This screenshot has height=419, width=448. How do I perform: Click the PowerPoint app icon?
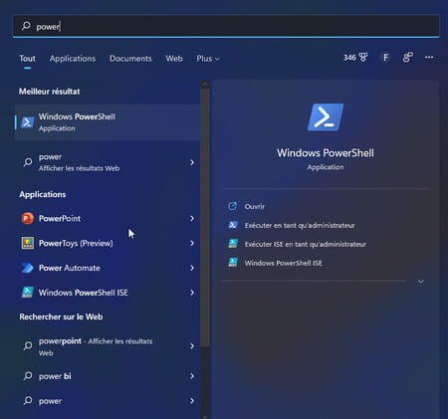point(28,218)
